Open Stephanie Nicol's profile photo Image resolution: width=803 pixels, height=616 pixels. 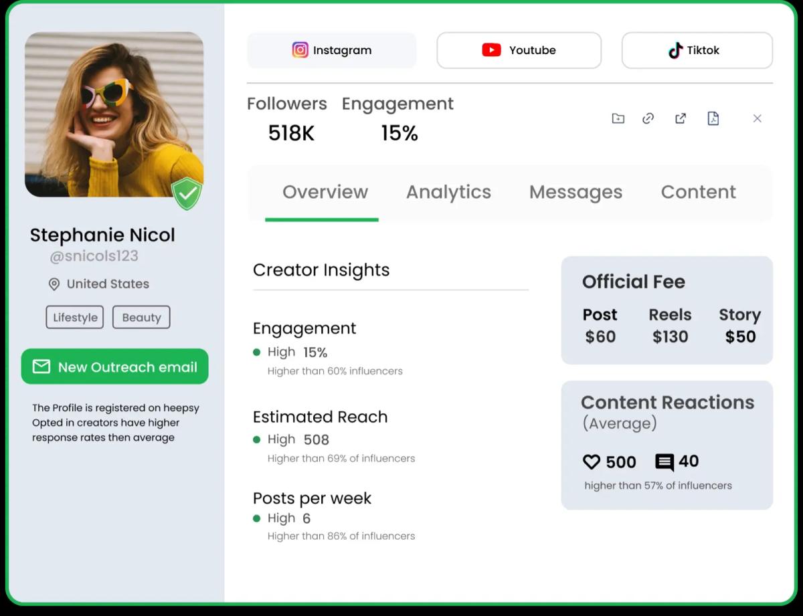click(114, 114)
